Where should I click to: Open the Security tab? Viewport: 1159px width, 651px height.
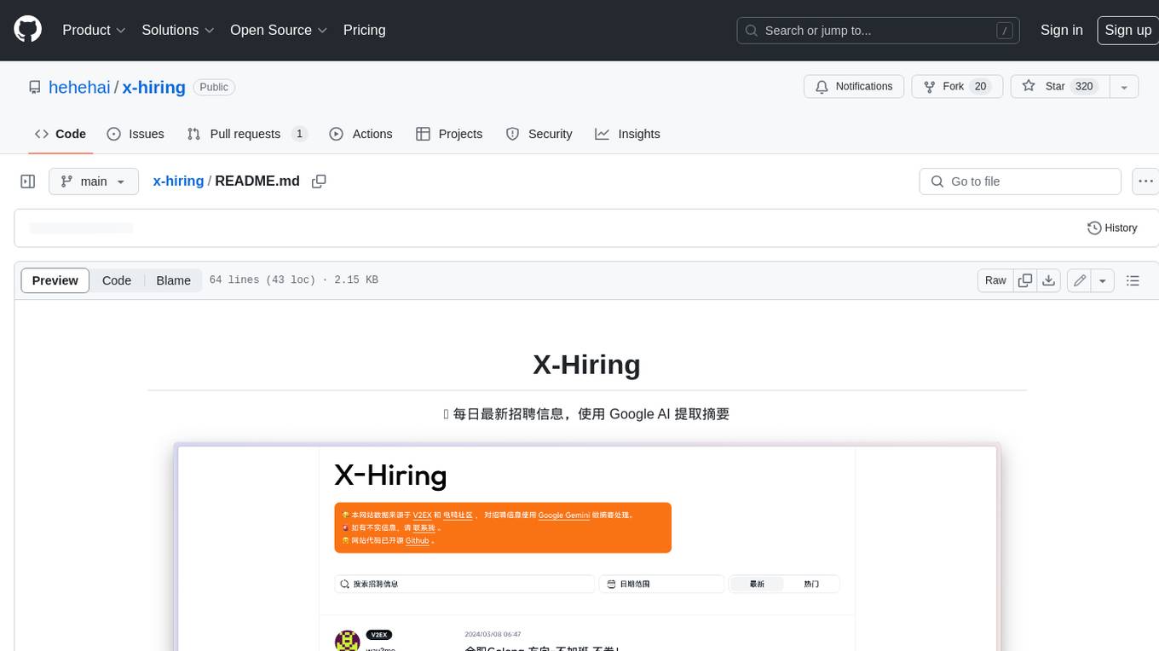tap(539, 134)
